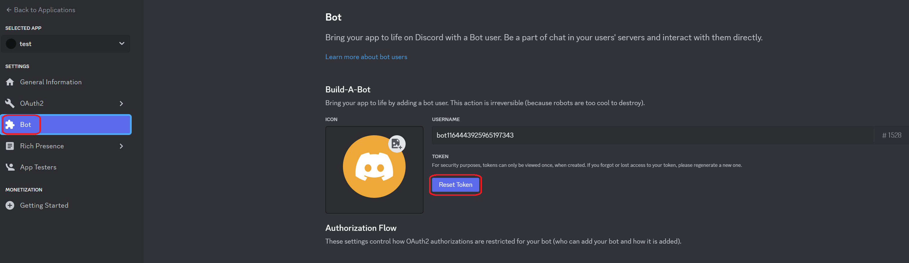The height and width of the screenshot is (263, 909).
Task: Click the Authorization Flow heading
Action: [x=361, y=228]
